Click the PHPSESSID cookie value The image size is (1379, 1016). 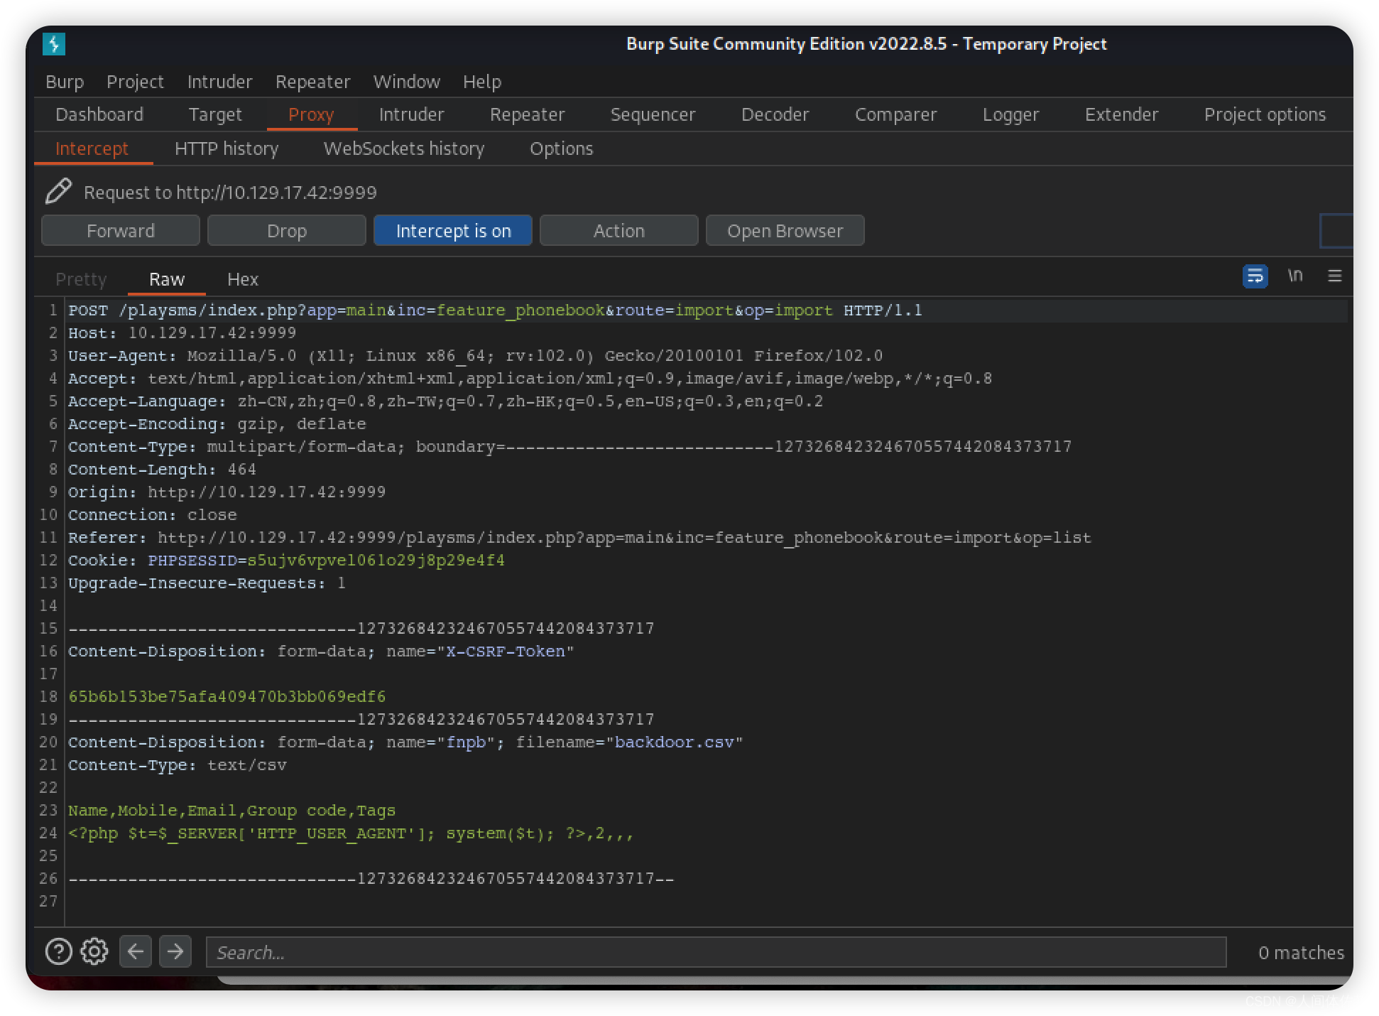point(376,561)
